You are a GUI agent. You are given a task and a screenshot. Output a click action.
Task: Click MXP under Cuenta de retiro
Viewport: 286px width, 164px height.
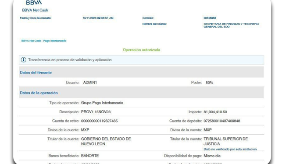coord(85,130)
